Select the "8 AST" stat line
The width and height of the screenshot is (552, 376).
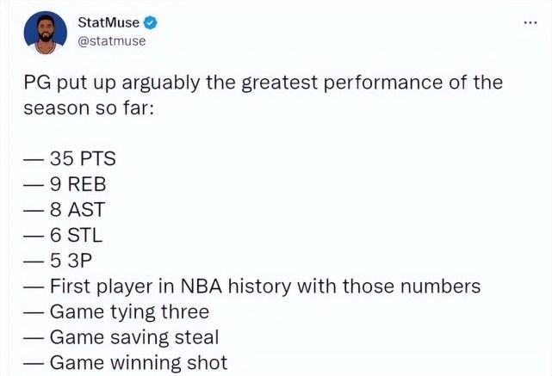point(80,209)
